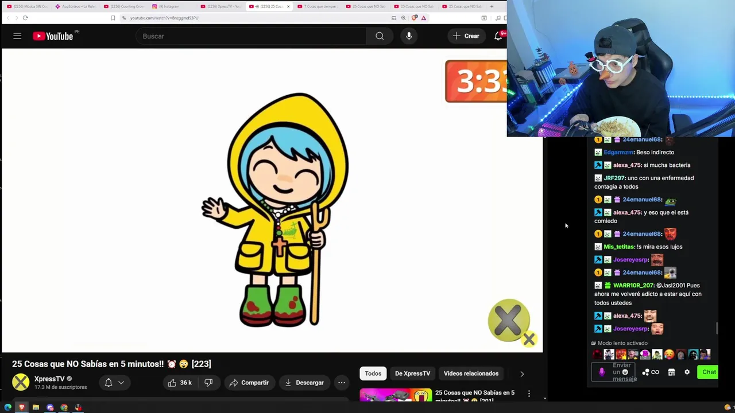Click the Compartir share button

point(249,383)
